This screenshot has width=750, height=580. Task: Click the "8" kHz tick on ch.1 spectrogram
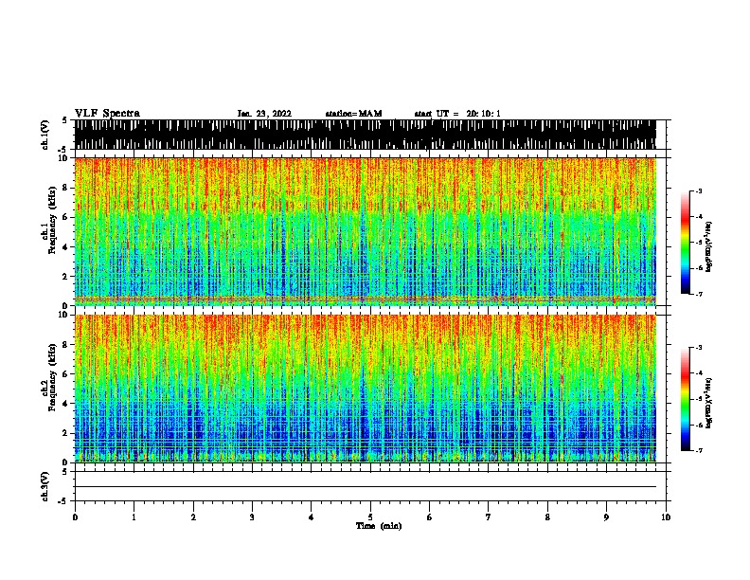[x=66, y=188]
